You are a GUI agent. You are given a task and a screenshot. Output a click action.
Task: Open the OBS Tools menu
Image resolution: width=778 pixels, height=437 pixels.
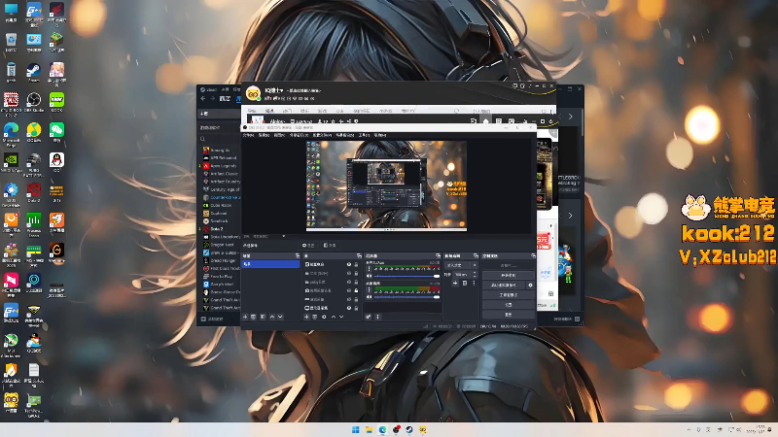364,135
